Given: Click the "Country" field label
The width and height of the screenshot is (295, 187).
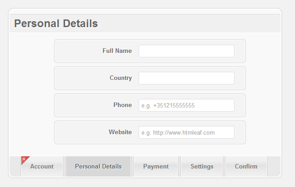Looking at the screenshot, I should [x=121, y=78].
